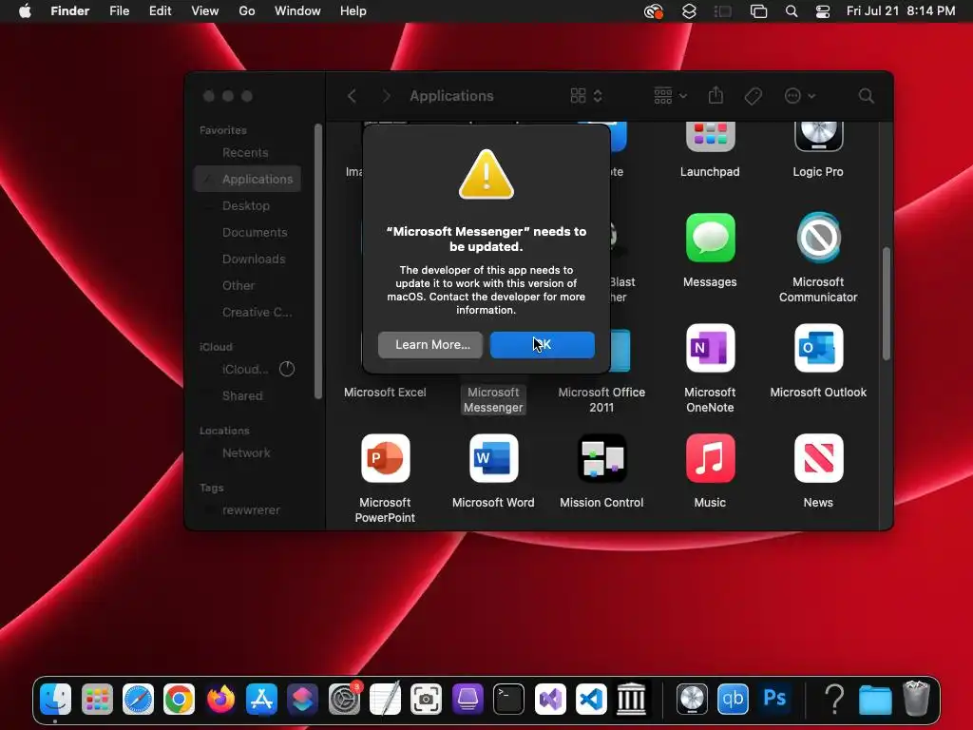Click Creative Cloud menu bar icon
Viewport: 973px width, 730px height.
(x=654, y=11)
